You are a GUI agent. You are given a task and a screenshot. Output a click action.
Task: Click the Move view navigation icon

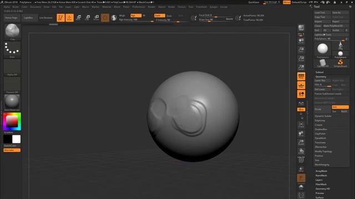[301, 134]
